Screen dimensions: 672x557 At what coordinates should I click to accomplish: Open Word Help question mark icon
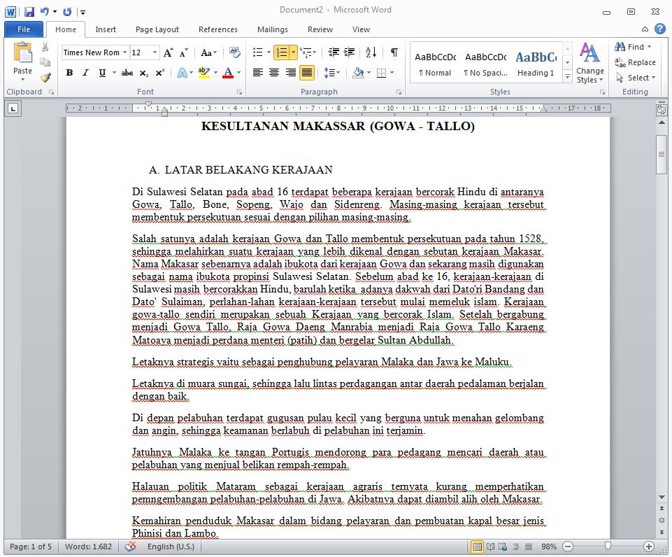click(x=660, y=29)
